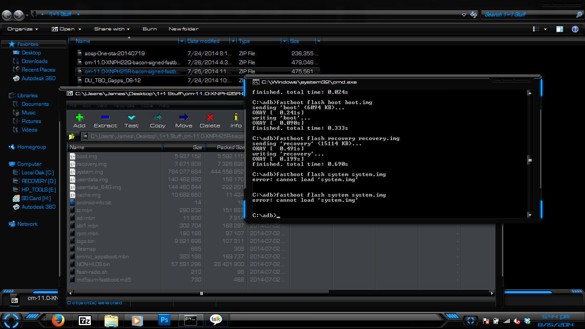Screen dimensions: 585x329
Task: Open Firefox from the taskbar
Action: click(58, 320)
